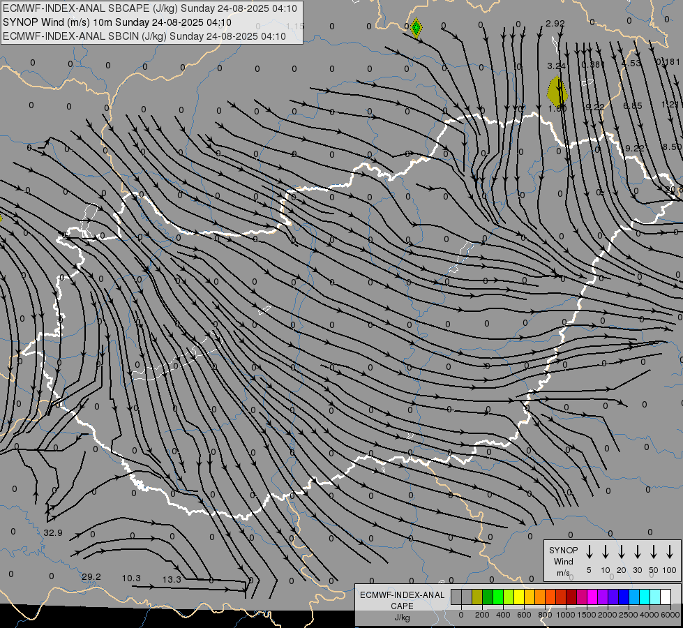Click the 50 m/s wind arrow in SYNOP legend
This screenshot has height=628, width=683.
[x=654, y=551]
